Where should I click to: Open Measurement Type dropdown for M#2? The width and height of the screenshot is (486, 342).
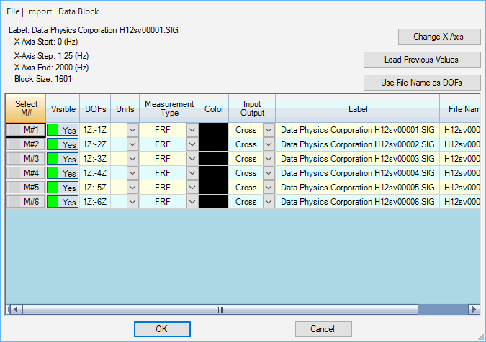pyautogui.click(x=192, y=144)
